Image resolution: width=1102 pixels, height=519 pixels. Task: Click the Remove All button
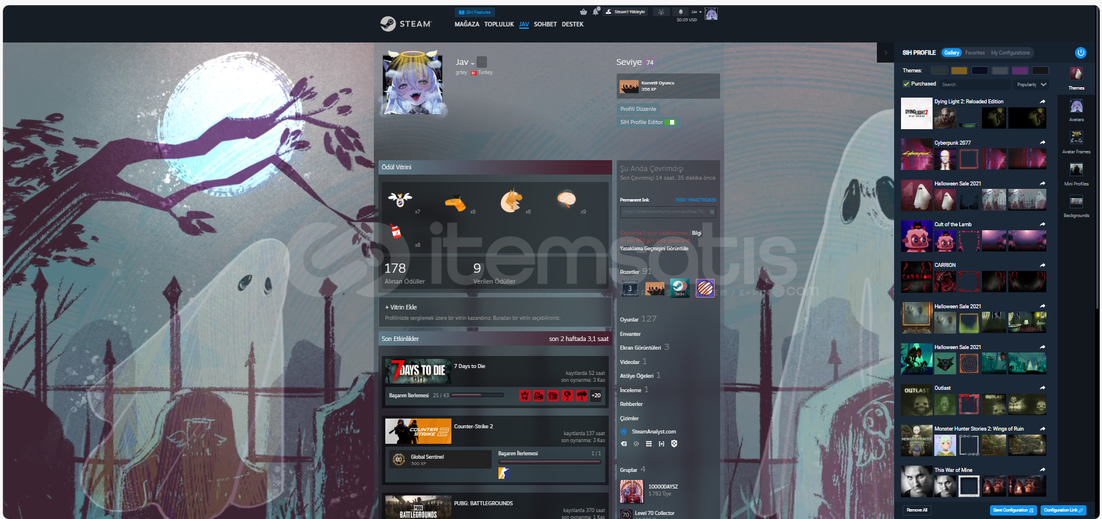point(917,510)
